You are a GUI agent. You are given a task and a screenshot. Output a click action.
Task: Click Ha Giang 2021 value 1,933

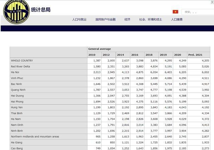pos(205,143)
